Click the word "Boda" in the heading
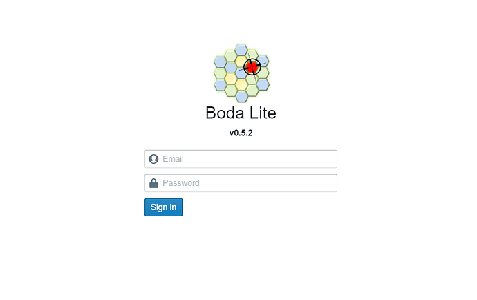The width and height of the screenshot is (477, 300). pyautogui.click(x=225, y=113)
